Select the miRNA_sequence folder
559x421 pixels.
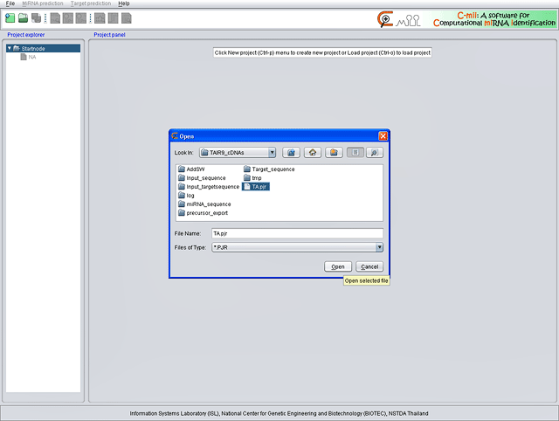click(x=202, y=204)
